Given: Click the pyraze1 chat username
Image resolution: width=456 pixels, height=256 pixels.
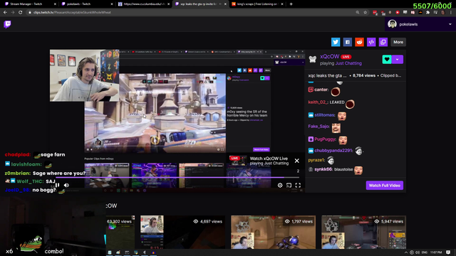Looking at the screenshot, I should (316, 160).
